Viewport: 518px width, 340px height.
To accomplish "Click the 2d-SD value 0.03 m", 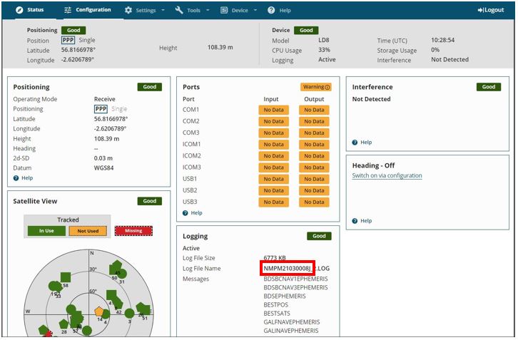I will 103,158.
